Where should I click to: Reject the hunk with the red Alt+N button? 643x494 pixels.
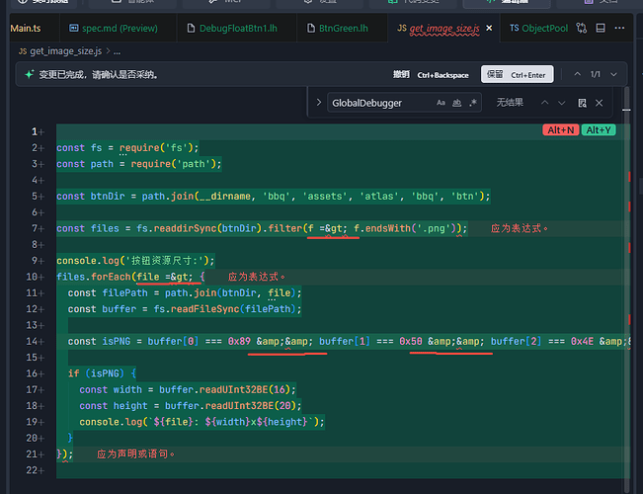pyautogui.click(x=559, y=129)
